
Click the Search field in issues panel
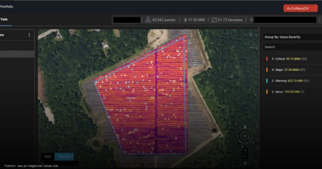(292, 47)
